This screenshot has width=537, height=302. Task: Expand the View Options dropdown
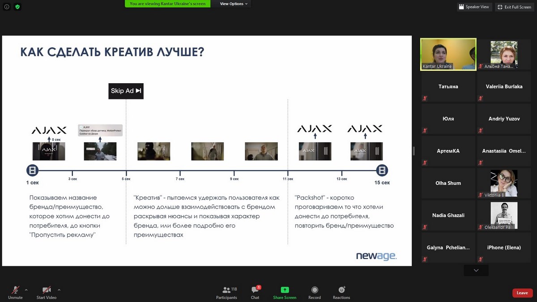click(x=234, y=4)
